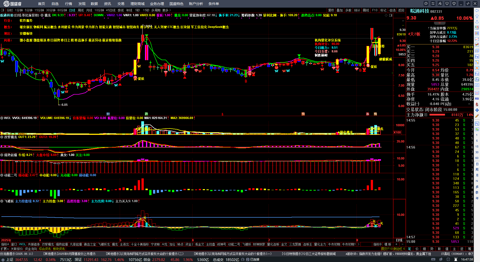Expand the 双紫擒龙 indicator dropdown arrow

tap(2, 137)
